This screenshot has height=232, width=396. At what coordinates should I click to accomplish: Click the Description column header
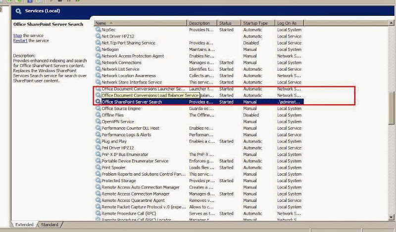click(202, 23)
